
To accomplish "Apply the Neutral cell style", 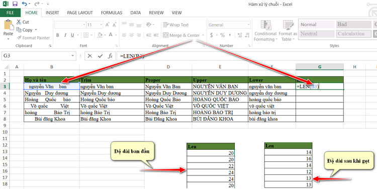I will (317, 34).
